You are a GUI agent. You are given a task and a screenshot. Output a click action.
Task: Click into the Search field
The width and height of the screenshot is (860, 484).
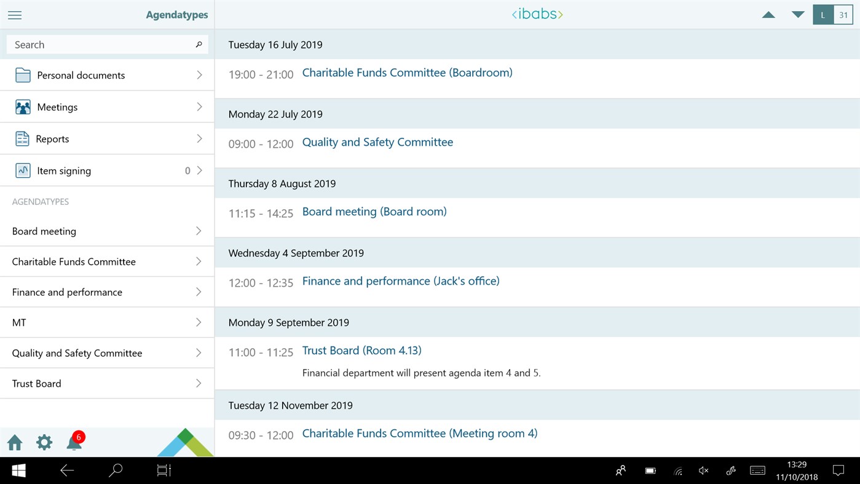(107, 44)
